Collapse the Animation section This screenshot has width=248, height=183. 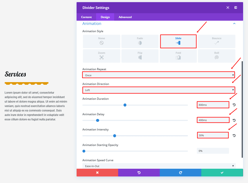pos(234,24)
